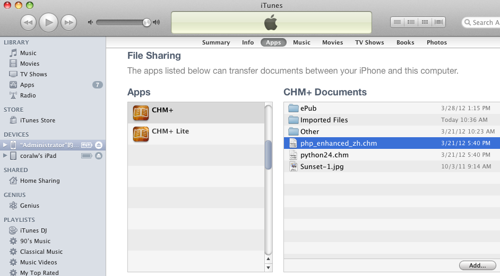
Task: Skip to next track
Action: pyautogui.click(x=68, y=22)
